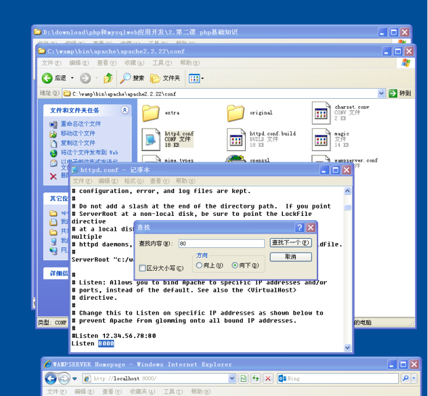The height and width of the screenshot is (396, 428).
Task: Open the Favorites (收藏) menu in Explorer
Action: pyautogui.click(x=134, y=63)
